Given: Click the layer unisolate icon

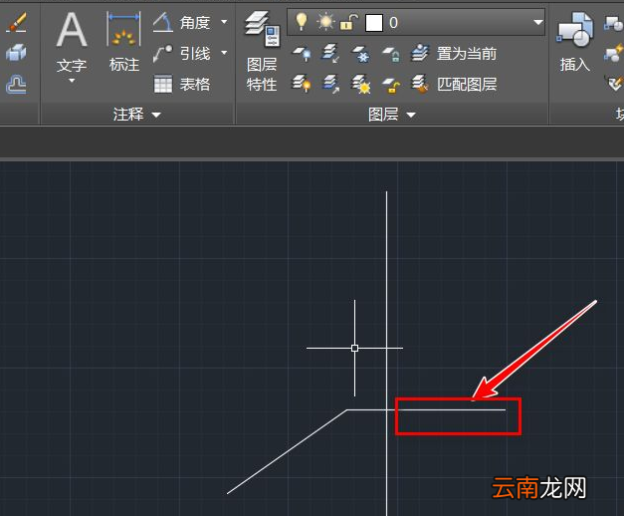Looking at the screenshot, I should point(330,84).
